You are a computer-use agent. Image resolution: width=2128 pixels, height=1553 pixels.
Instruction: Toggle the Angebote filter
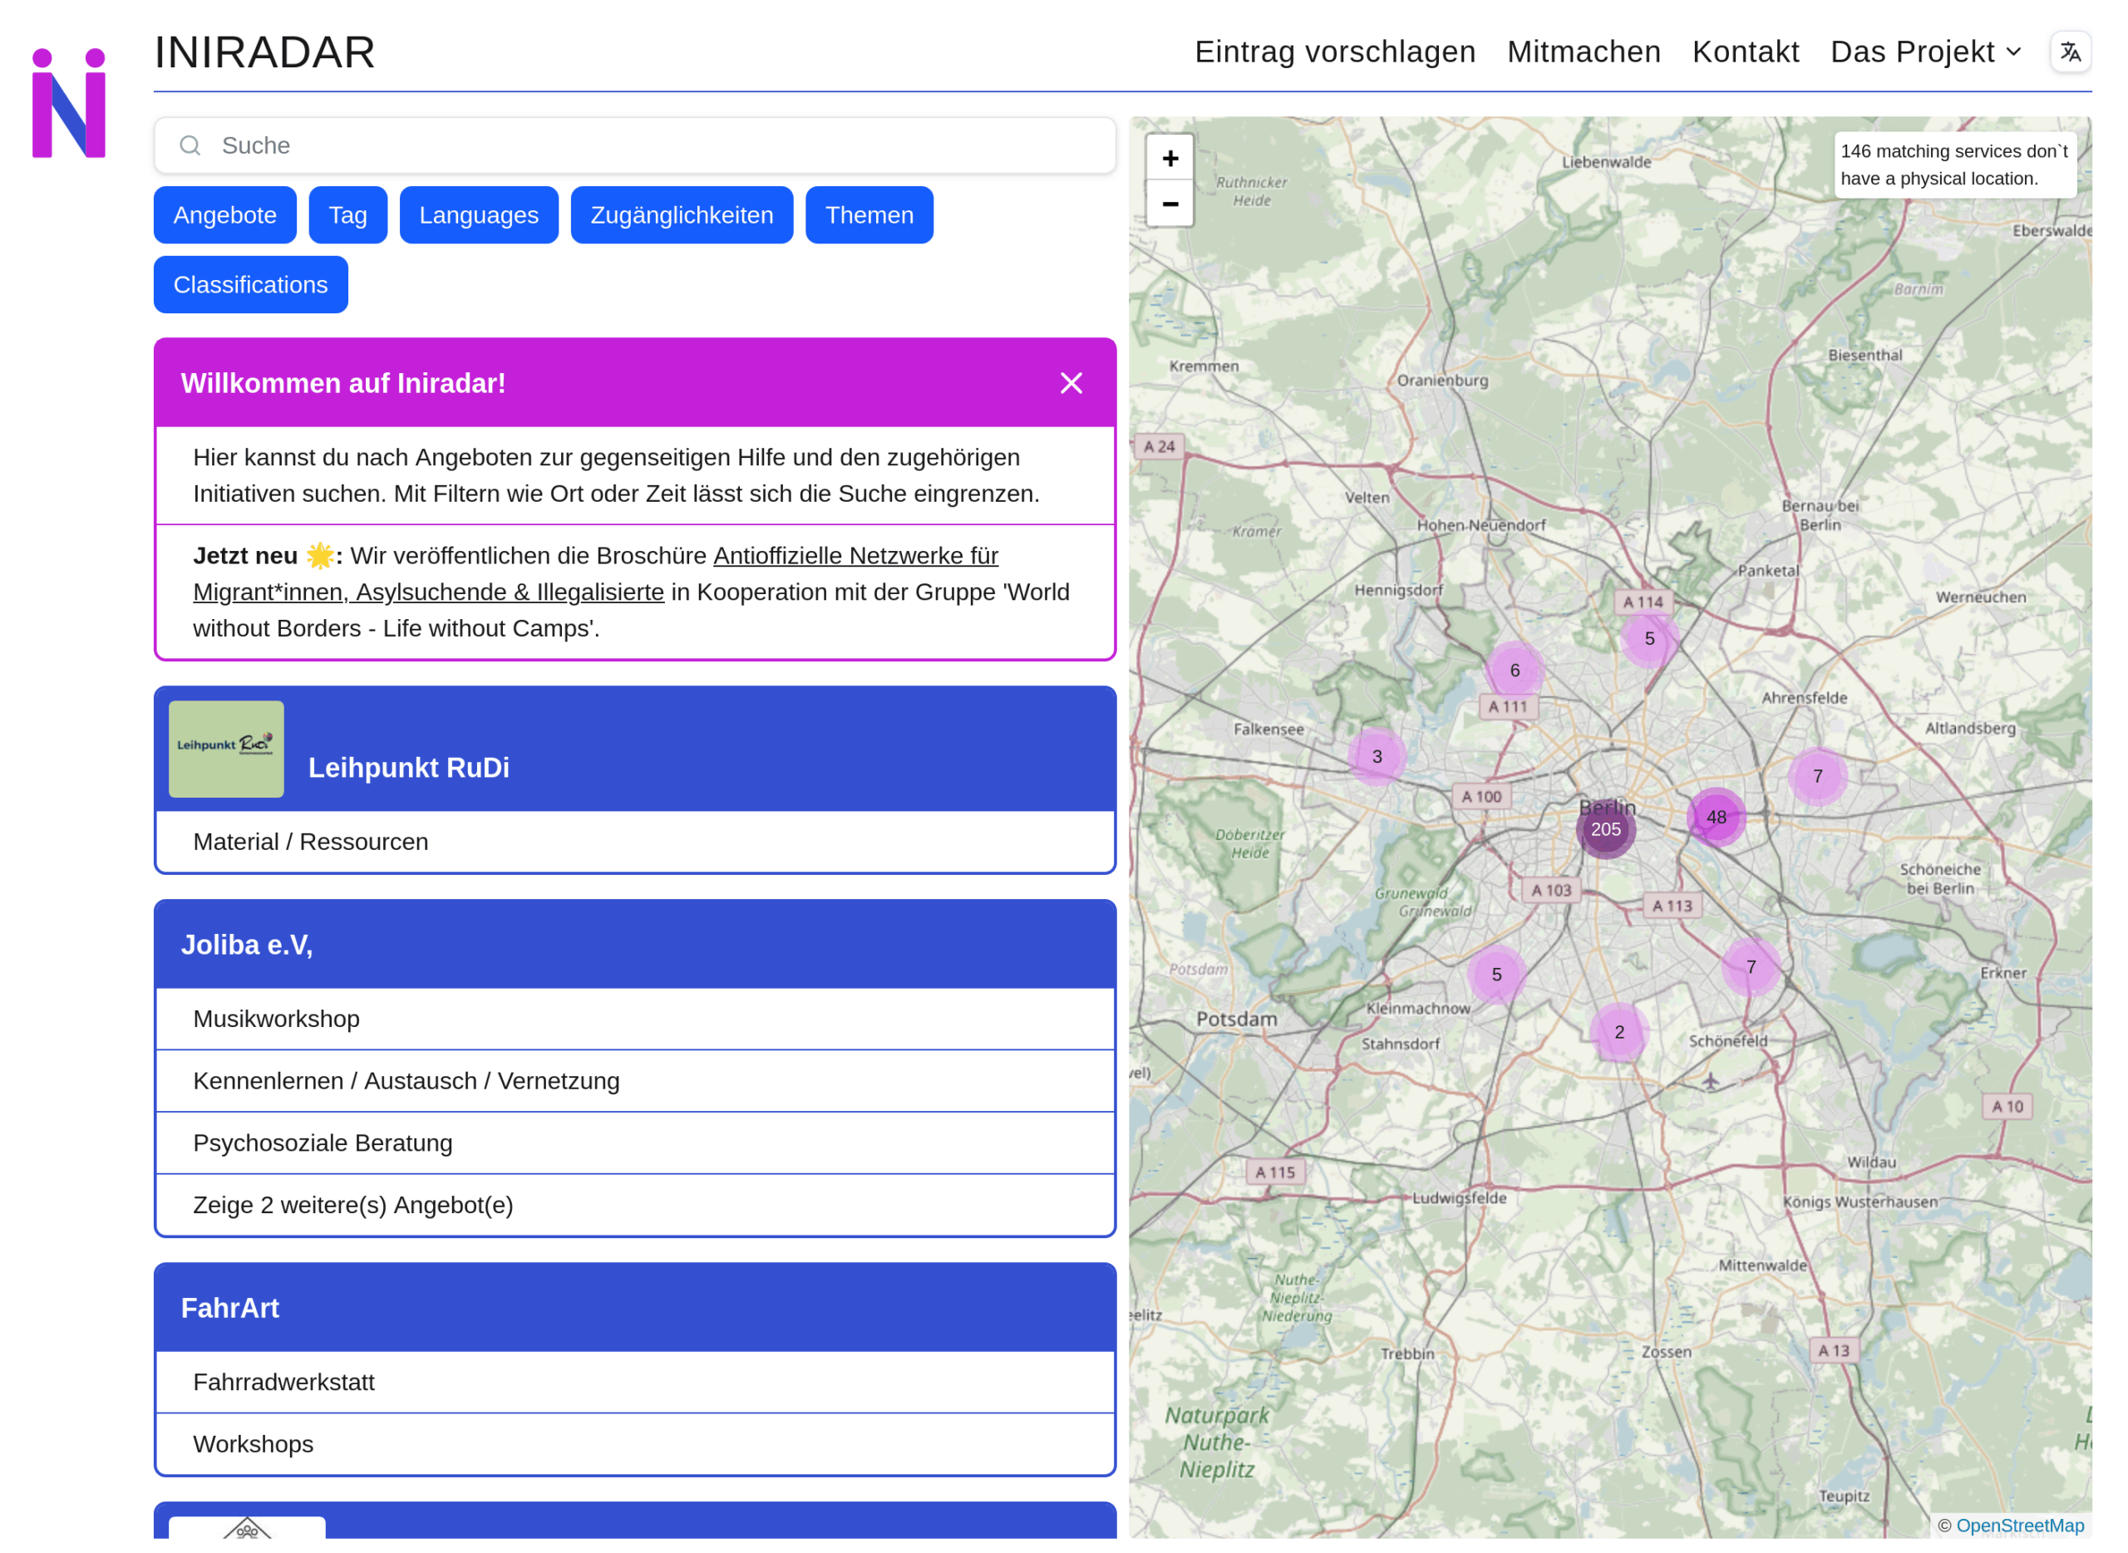coord(224,214)
